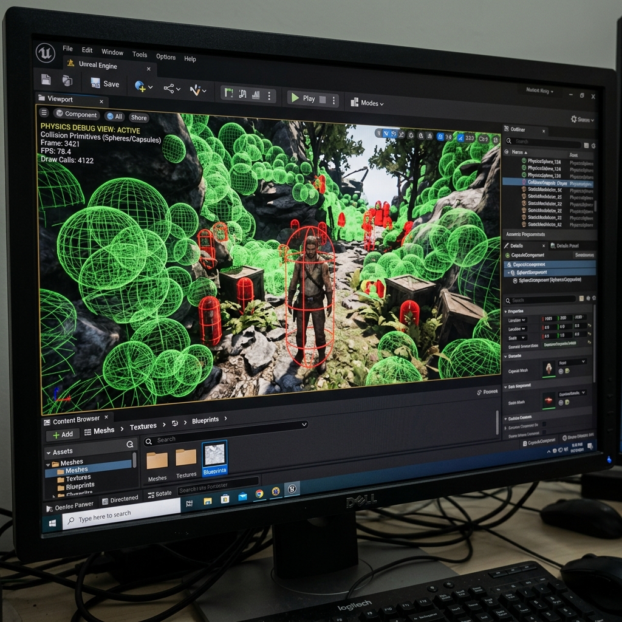The image size is (622, 622).
Task: Click the Unreal Engine logo icon
Action: pos(46,52)
